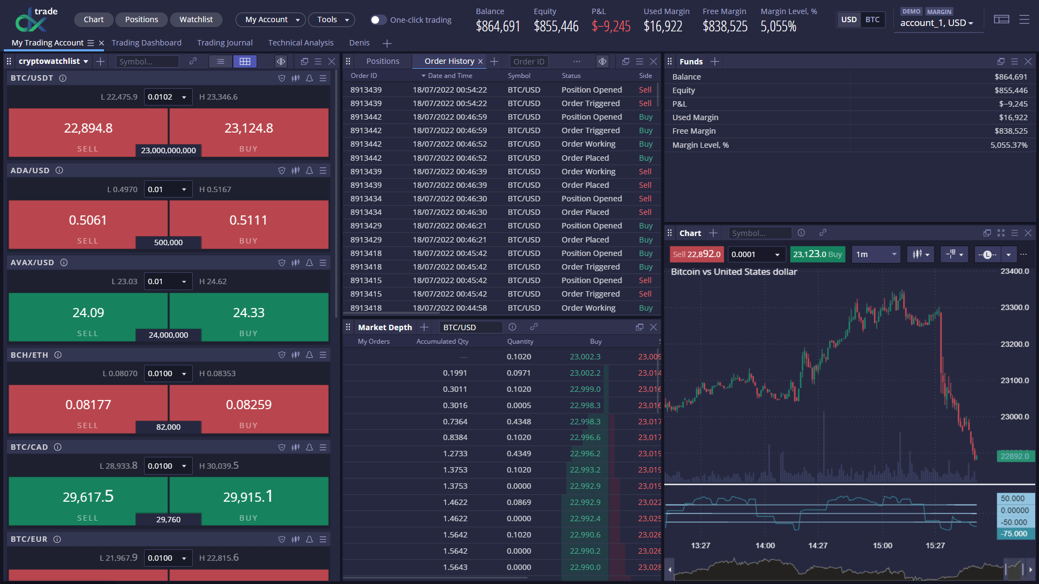The height and width of the screenshot is (584, 1039).
Task: Click the BTC/USDT price alert bell icon
Action: (309, 78)
